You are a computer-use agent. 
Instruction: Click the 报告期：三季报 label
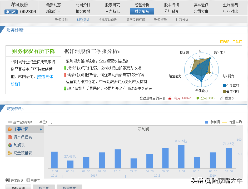click(x=231, y=42)
